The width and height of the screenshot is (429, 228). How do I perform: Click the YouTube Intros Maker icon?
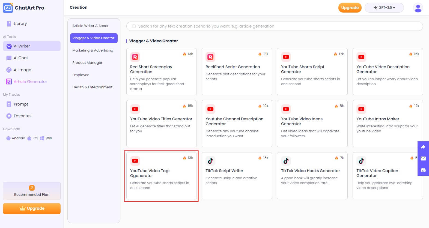pyautogui.click(x=361, y=109)
